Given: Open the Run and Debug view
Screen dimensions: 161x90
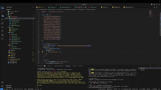Looking at the screenshot, I should (x=2, y=19).
